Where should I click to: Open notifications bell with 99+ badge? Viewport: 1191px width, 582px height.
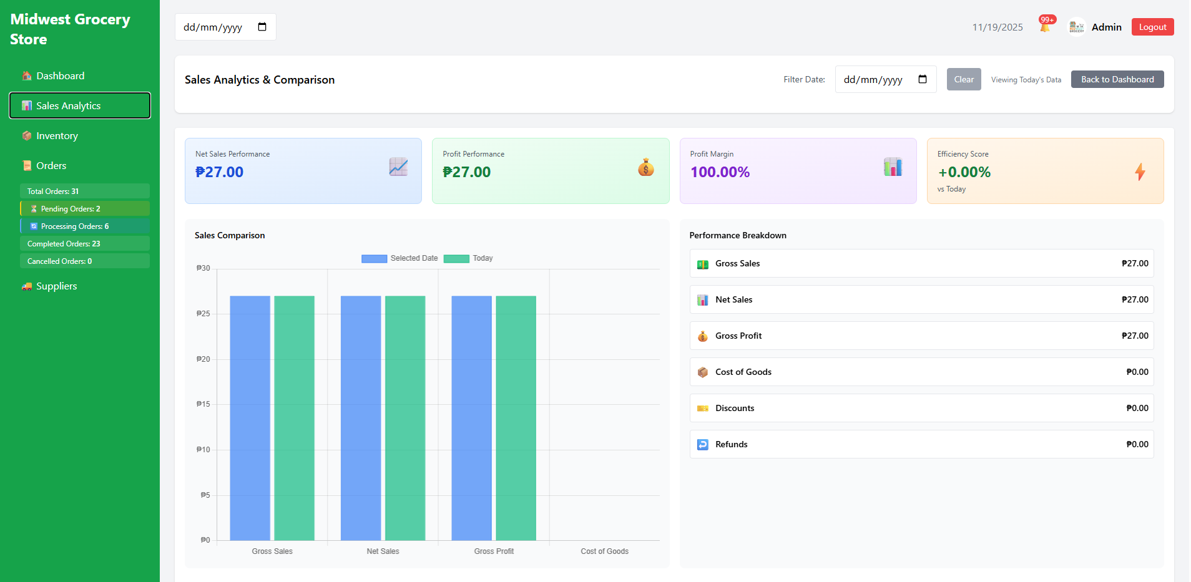[x=1046, y=25]
